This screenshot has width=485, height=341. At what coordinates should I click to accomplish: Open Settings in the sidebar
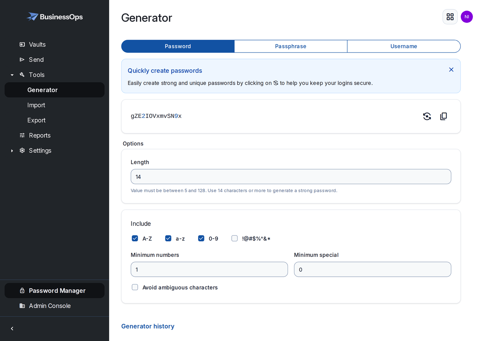[x=40, y=150]
